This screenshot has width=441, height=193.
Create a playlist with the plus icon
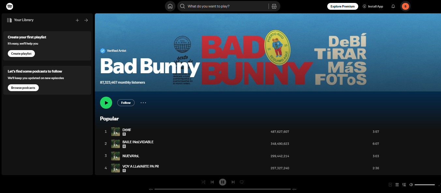[77, 20]
